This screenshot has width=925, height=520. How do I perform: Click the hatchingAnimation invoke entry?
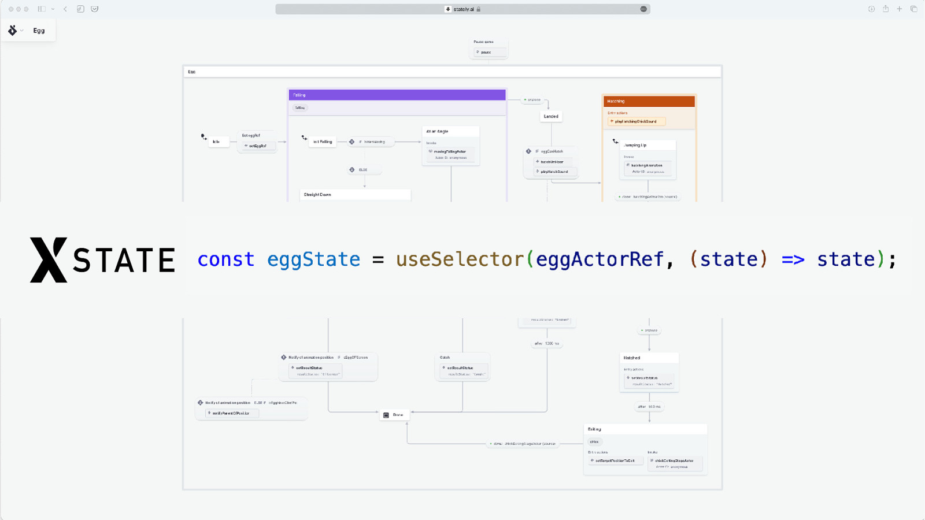click(648, 168)
